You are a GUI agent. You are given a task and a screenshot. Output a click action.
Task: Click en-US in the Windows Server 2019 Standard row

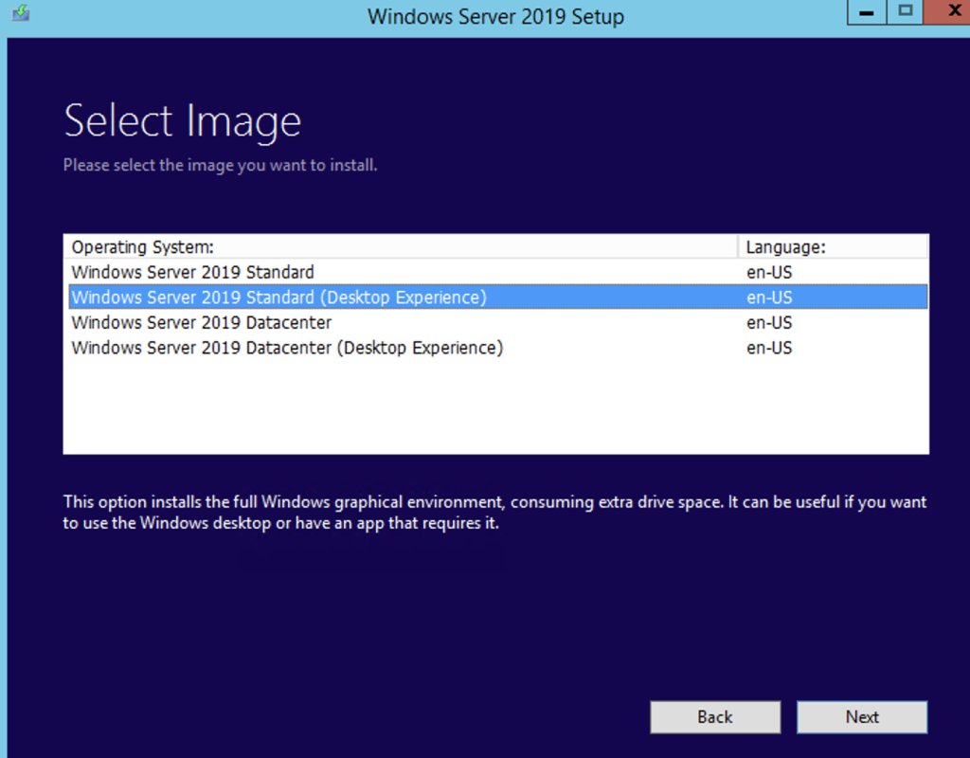(x=769, y=272)
